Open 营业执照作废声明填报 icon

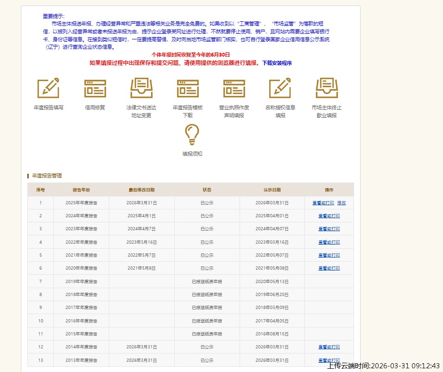[234, 88]
